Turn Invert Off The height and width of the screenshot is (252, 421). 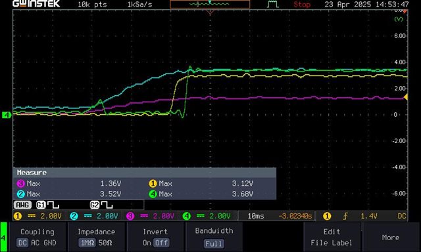click(161, 243)
